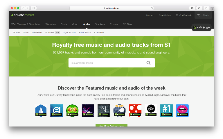Viewport: 223px width, 139px height.
Task: Click the '661,067 tracks and sounds' text
Action: pyautogui.click(x=111, y=52)
